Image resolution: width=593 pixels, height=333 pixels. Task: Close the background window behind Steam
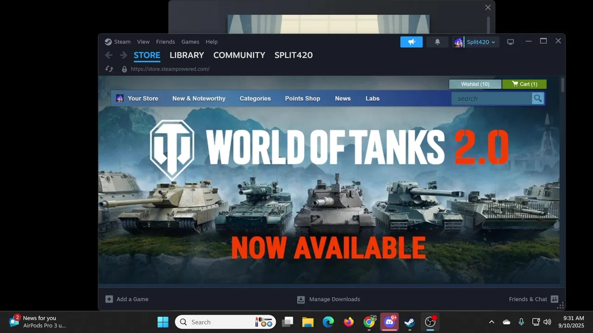(488, 7)
